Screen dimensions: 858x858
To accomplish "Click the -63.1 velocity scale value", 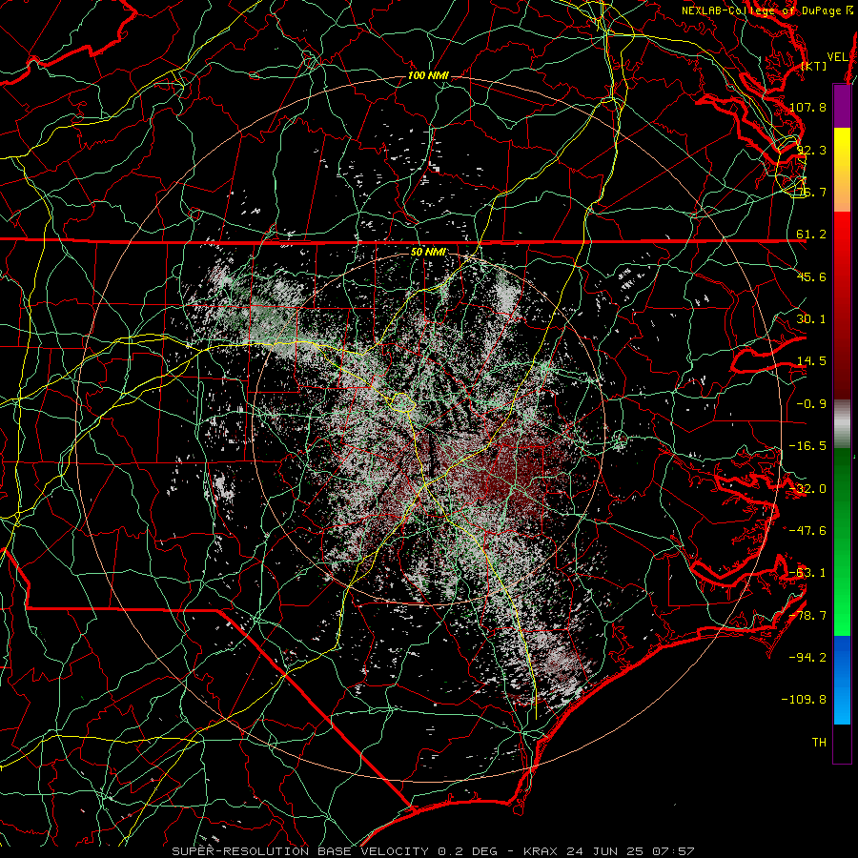I will coord(807,573).
